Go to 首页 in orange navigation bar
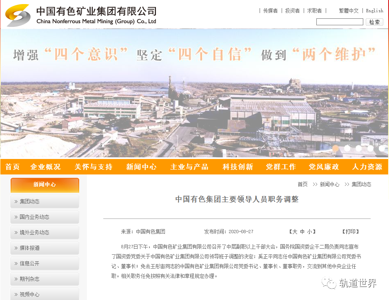This screenshot has width=389, height=300. click(x=12, y=167)
